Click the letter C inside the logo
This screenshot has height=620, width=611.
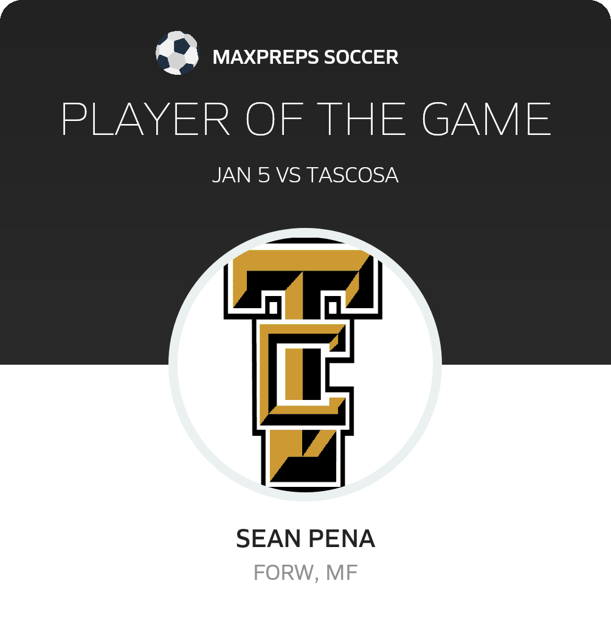pyautogui.click(x=303, y=374)
